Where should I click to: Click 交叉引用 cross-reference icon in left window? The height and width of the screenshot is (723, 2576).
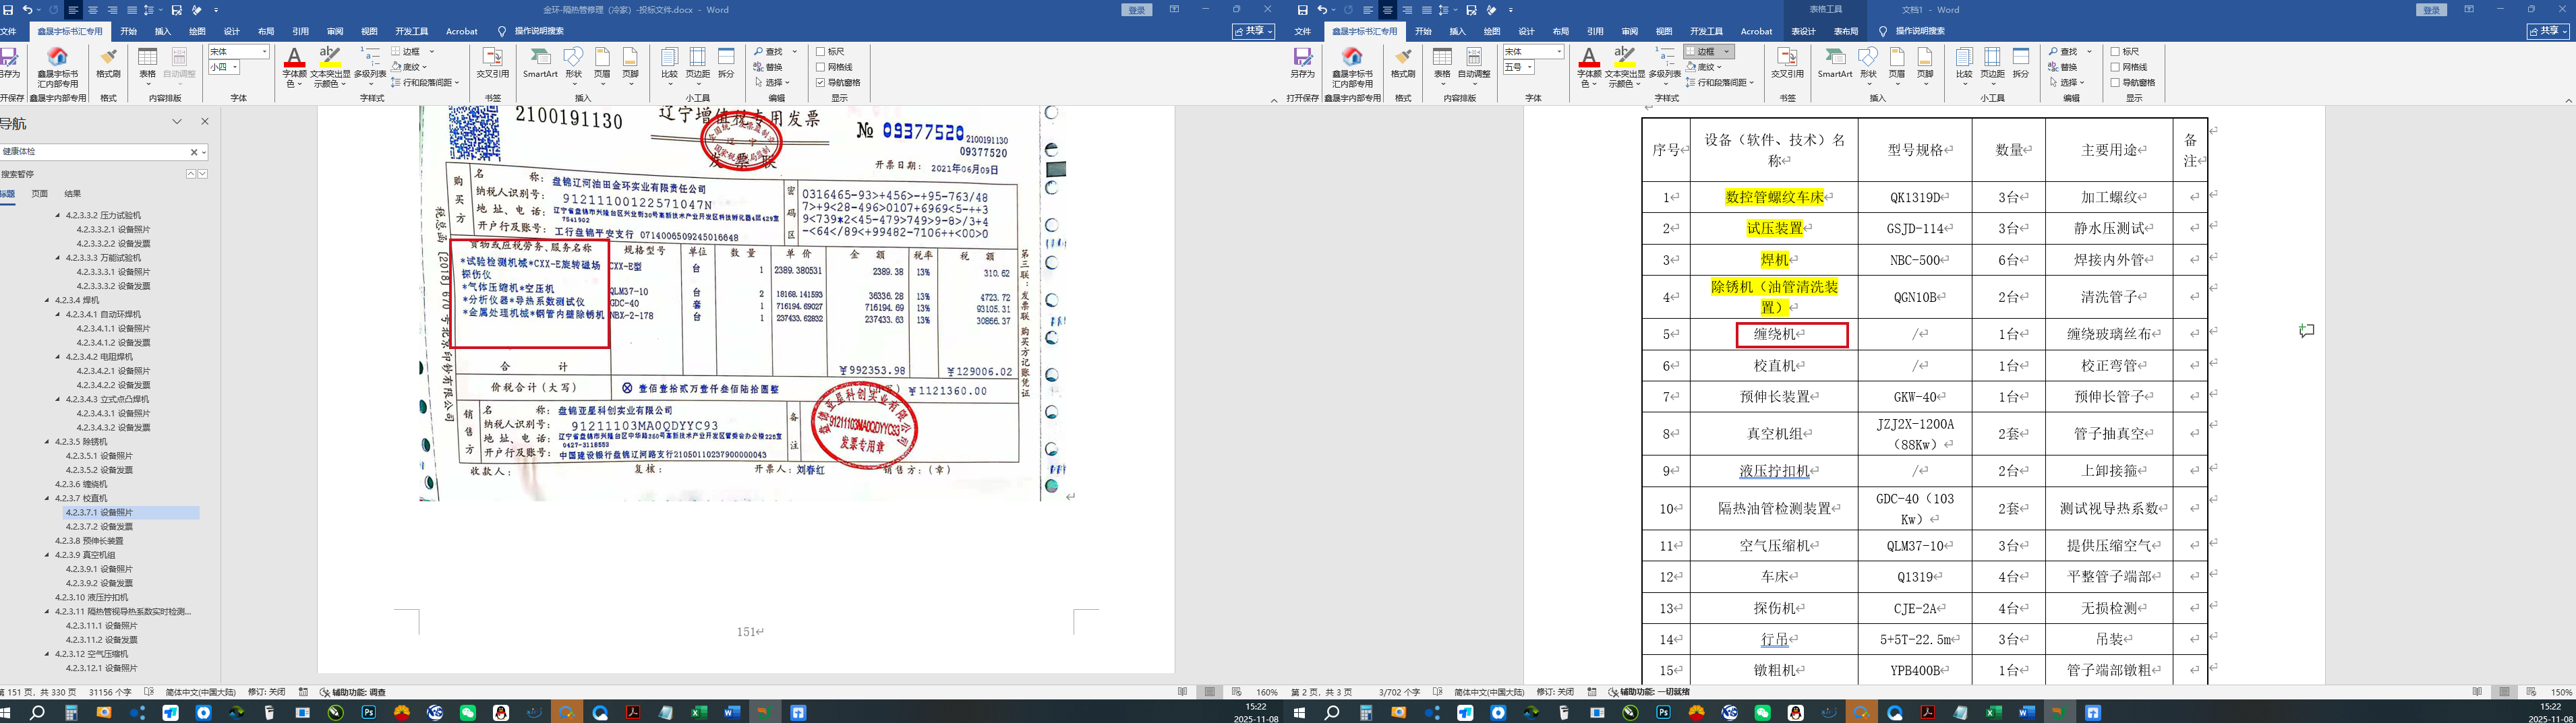pyautogui.click(x=492, y=62)
